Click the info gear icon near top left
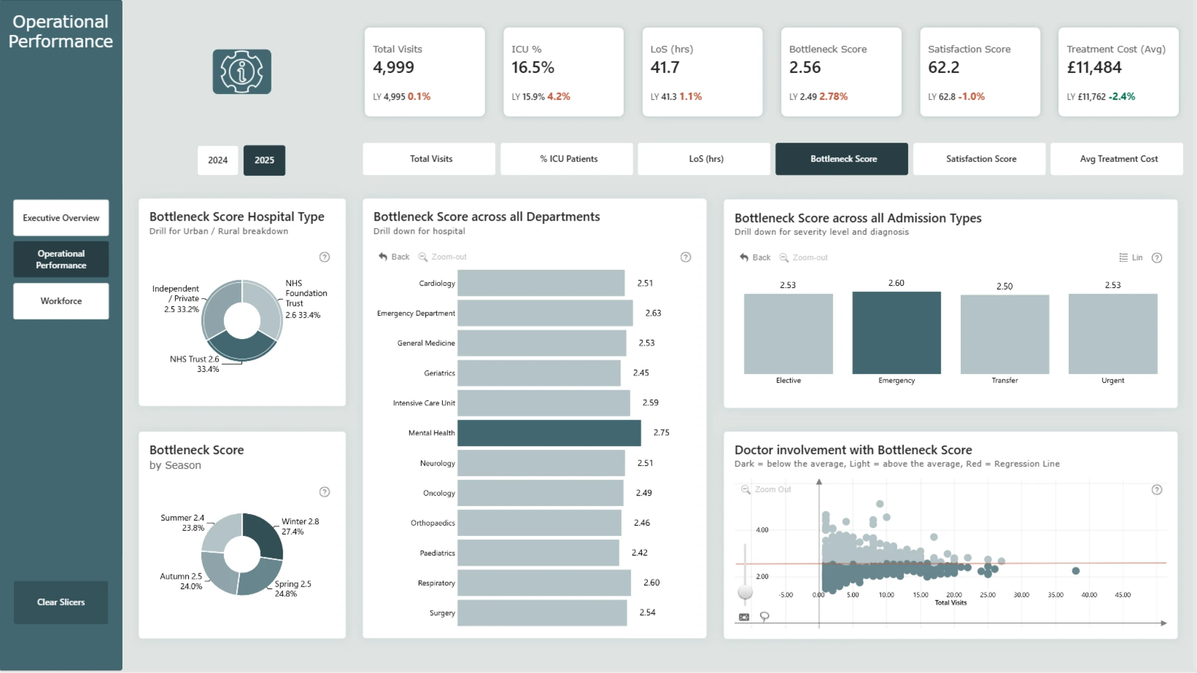Image resolution: width=1197 pixels, height=673 pixels. pos(242,72)
